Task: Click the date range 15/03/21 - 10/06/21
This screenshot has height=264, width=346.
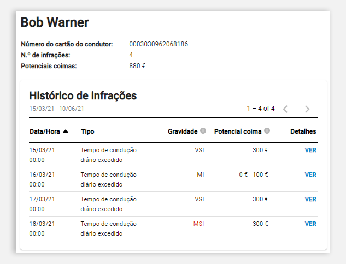Action: pyautogui.click(x=56, y=109)
